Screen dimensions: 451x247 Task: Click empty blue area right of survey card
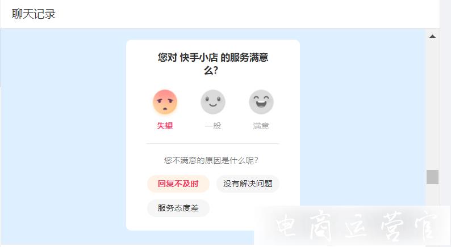362,115
